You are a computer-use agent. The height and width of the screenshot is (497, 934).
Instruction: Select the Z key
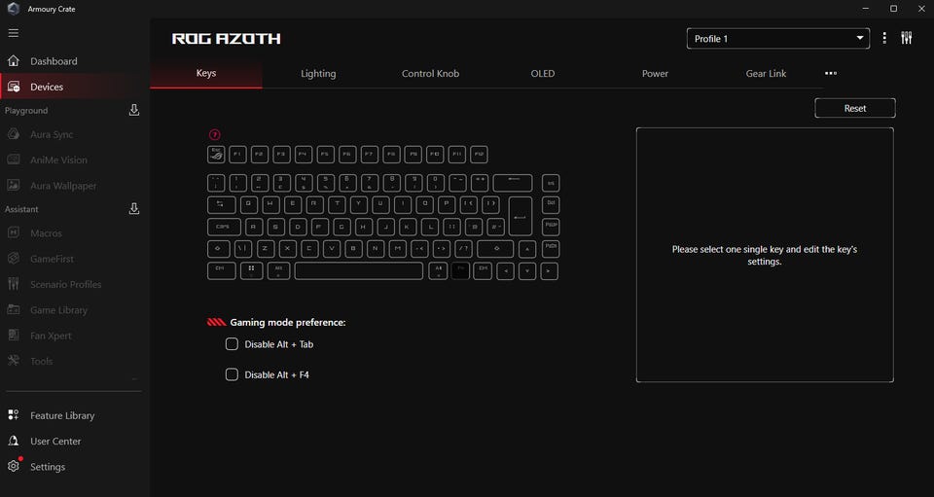point(266,249)
